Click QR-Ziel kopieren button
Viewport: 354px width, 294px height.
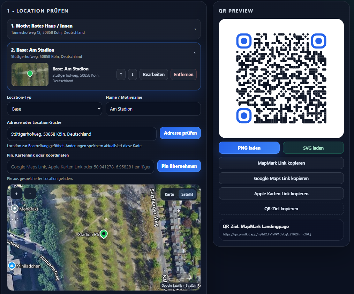click(281, 209)
